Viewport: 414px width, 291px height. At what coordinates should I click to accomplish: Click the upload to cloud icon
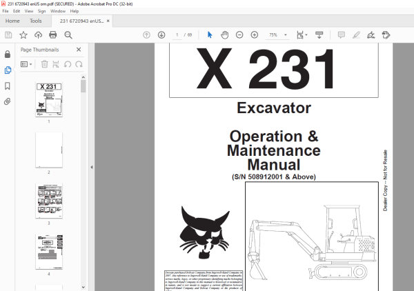coord(38,35)
